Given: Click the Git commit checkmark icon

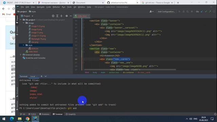Looking at the screenshot, I should [x=206, y=12].
